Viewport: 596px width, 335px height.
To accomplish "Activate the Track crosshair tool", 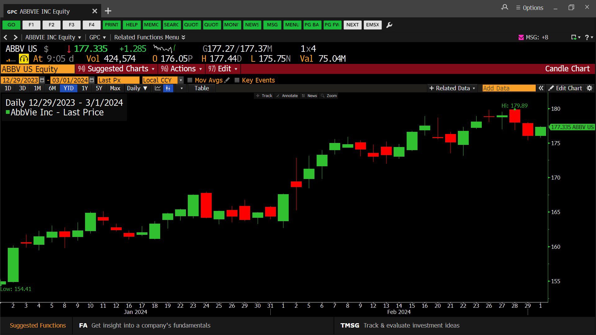I will point(264,96).
